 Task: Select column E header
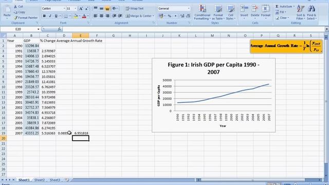click(x=80, y=35)
